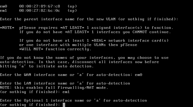Click the em0 interface name in the list
Screen dimensions: 193x107
[3, 6]
